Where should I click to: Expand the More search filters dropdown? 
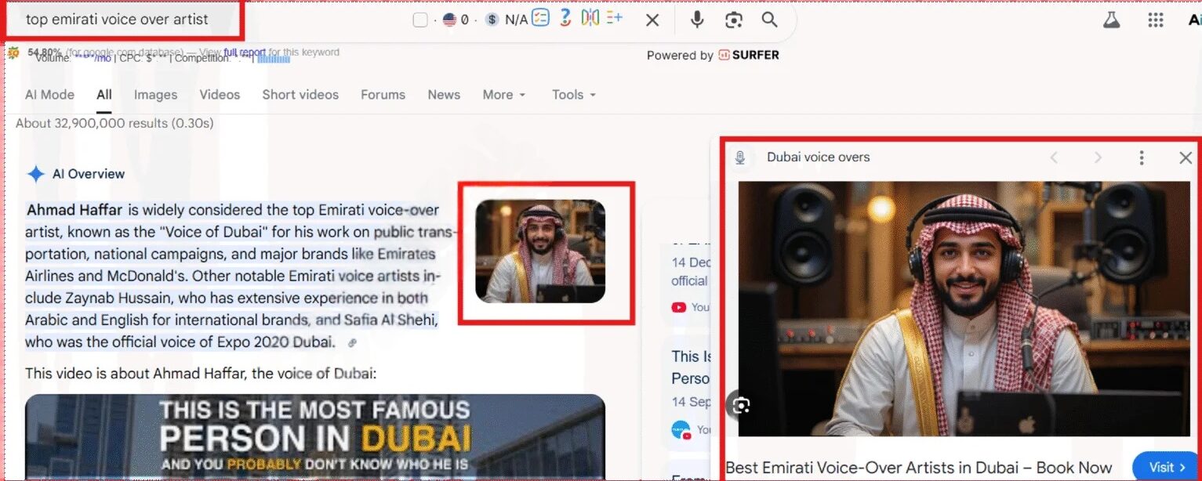[x=503, y=95]
